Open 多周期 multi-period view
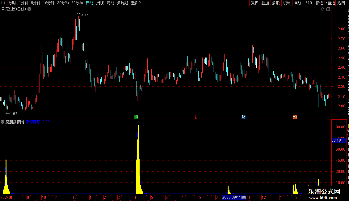349x201 pixels. coord(122,3)
